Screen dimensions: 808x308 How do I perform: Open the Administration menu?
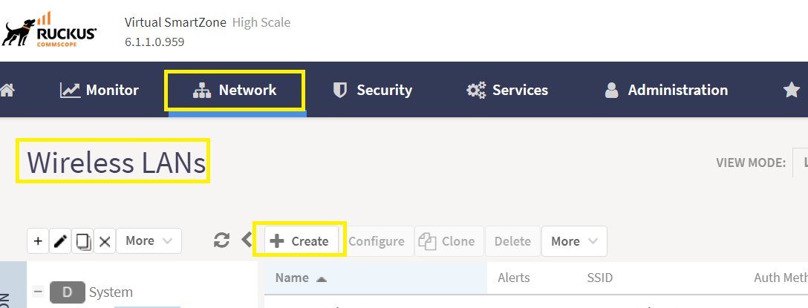665,90
